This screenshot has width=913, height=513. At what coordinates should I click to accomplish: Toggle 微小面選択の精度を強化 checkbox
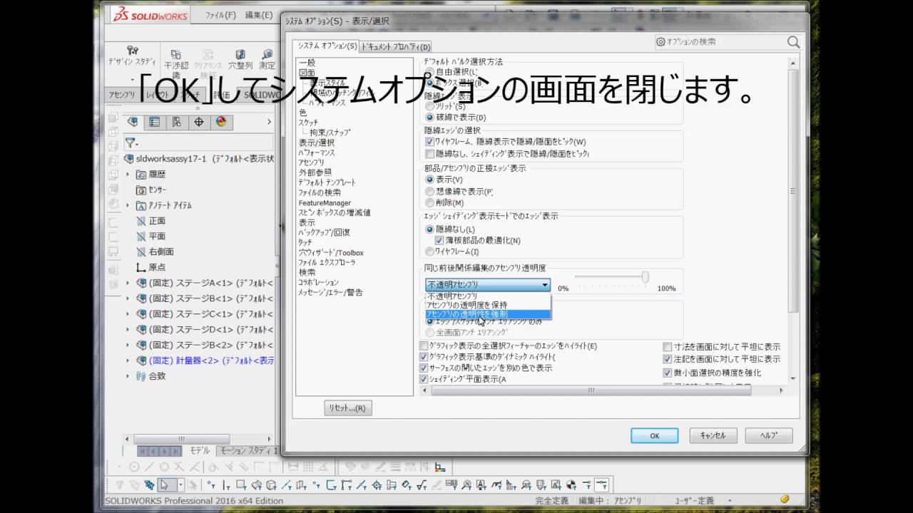[668, 373]
